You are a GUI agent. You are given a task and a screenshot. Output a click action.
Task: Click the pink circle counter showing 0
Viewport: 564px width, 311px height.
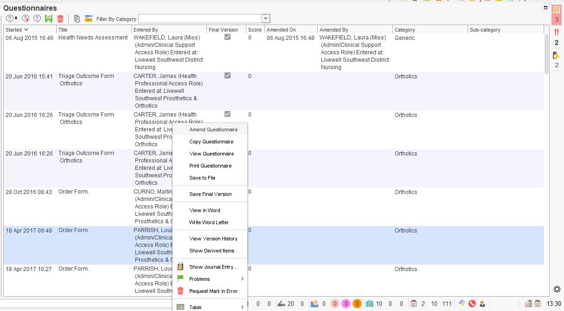(335, 304)
